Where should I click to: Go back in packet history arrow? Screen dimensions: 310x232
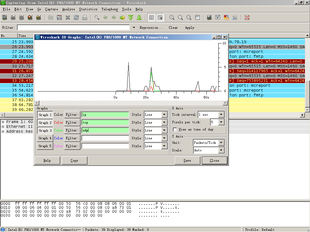[x=105, y=18]
